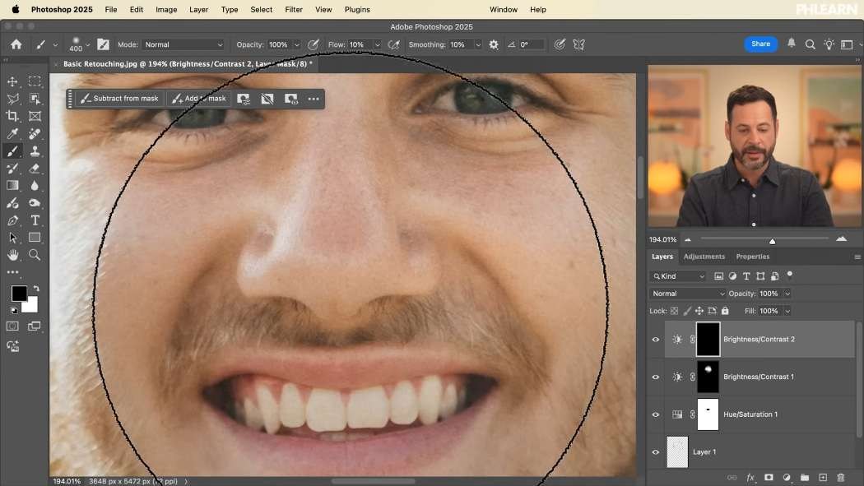Select the Gradient tool

tap(12, 186)
